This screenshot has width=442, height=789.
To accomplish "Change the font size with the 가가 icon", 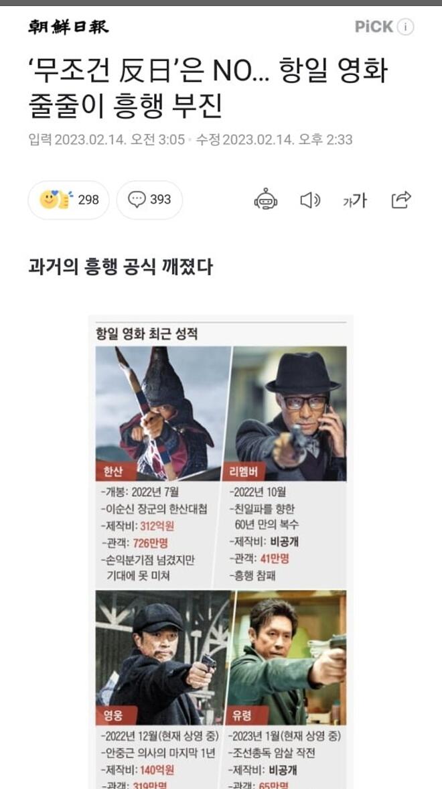I will pyautogui.click(x=355, y=200).
